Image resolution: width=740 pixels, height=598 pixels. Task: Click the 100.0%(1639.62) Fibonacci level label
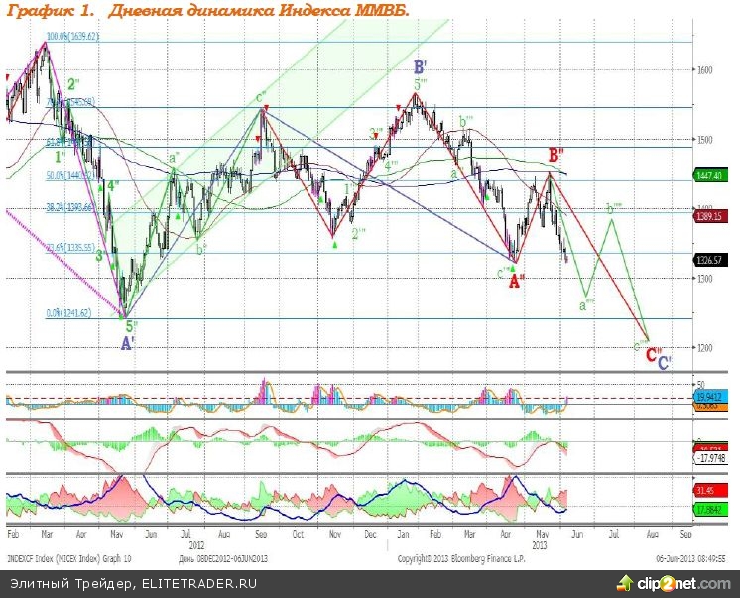point(73,37)
